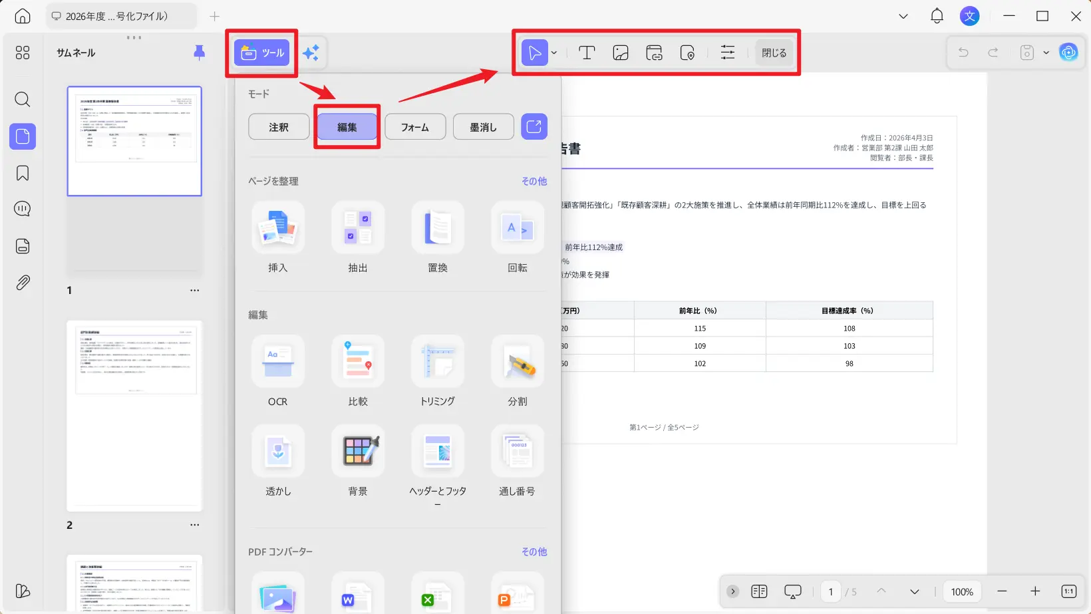Launch the OCR tool
The height and width of the screenshot is (614, 1091).
(x=277, y=371)
